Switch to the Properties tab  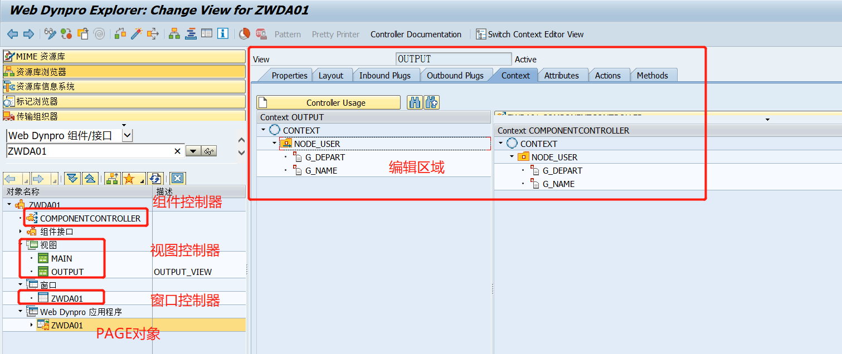[x=289, y=75]
